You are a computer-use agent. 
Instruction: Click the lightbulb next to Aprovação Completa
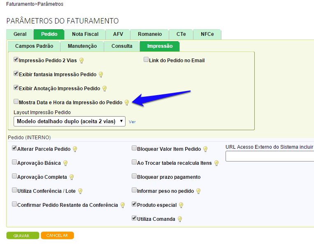[72, 177]
